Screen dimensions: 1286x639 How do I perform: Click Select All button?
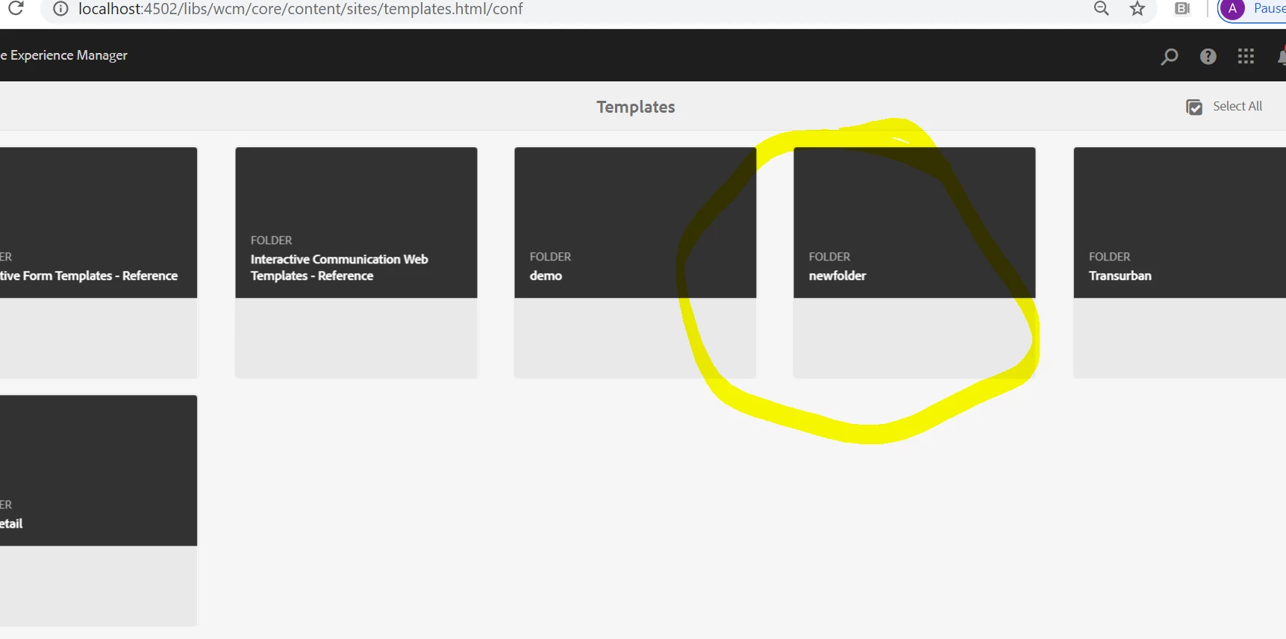coord(1224,107)
